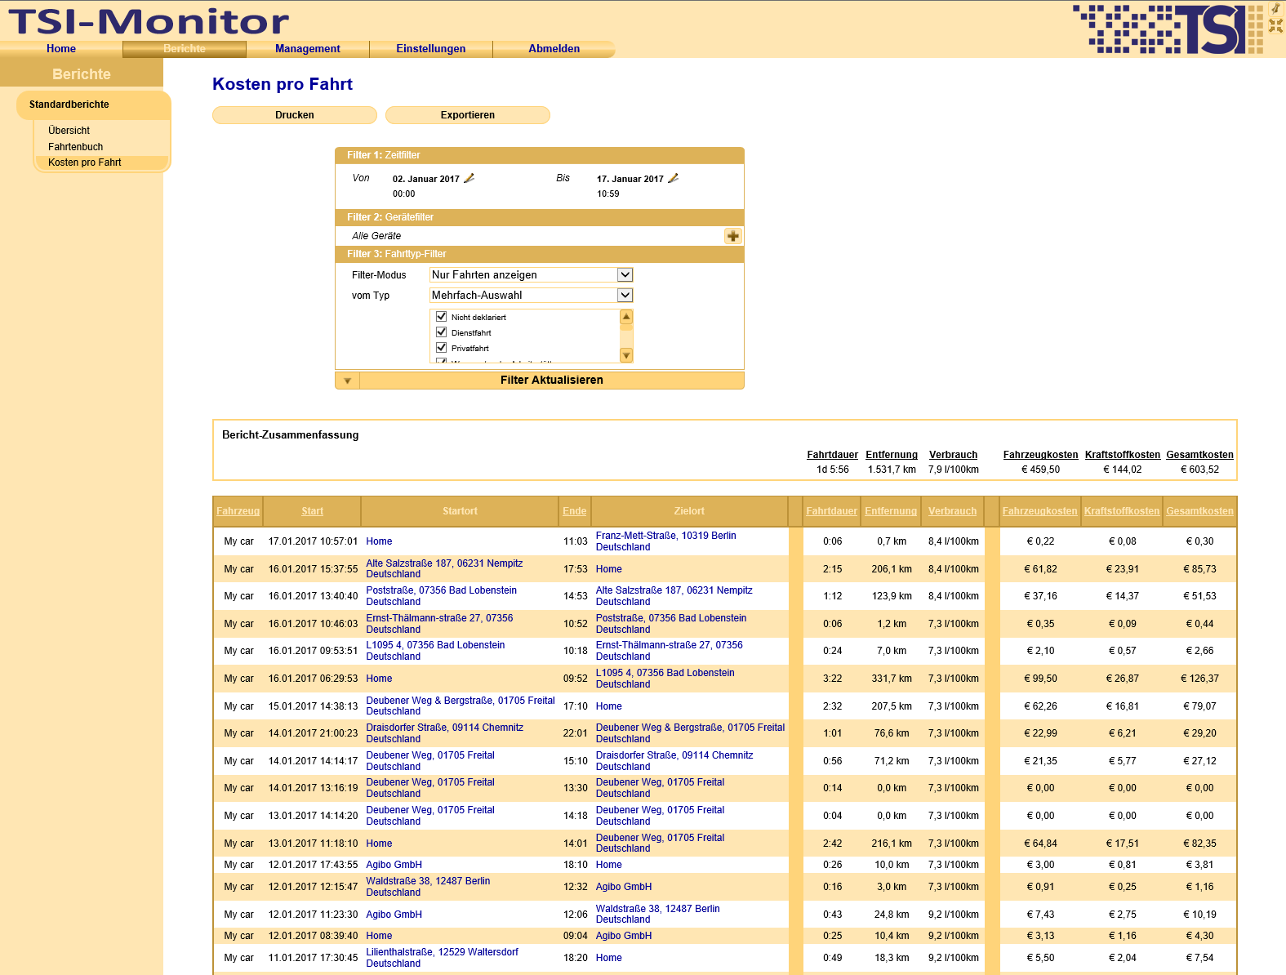Select 'Kosten pro Fahrt' in sidebar
Viewport: 1286px width, 975px height.
101,162
